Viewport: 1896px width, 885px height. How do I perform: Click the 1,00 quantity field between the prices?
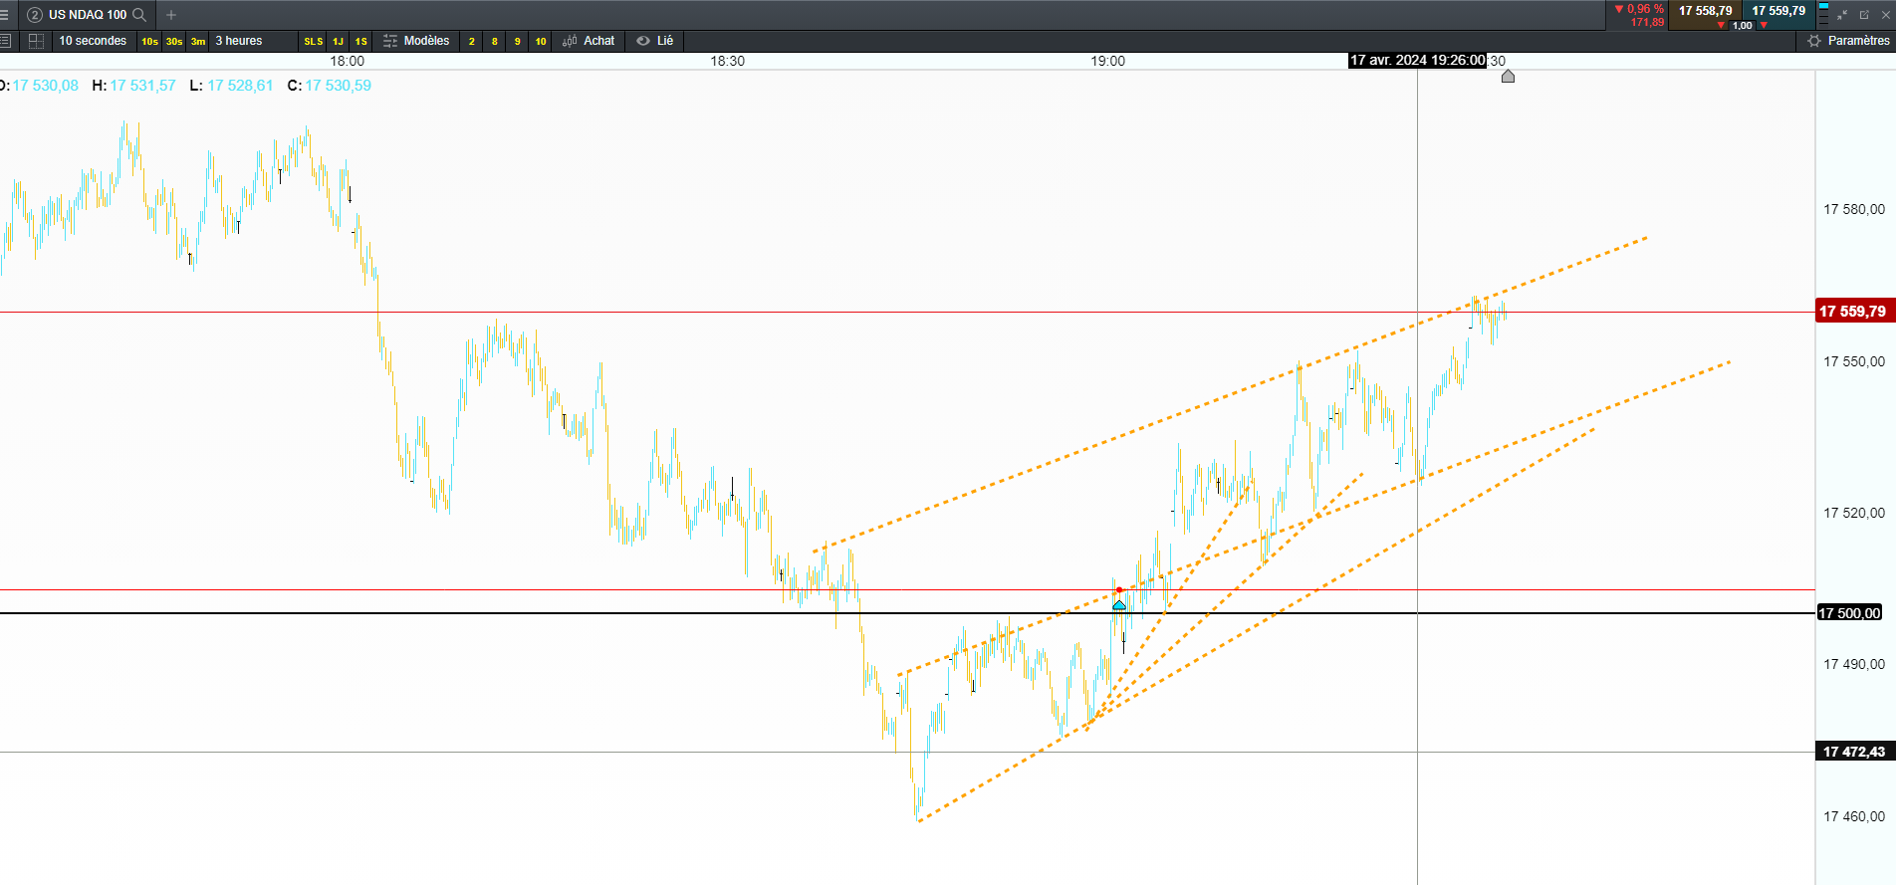[1743, 26]
